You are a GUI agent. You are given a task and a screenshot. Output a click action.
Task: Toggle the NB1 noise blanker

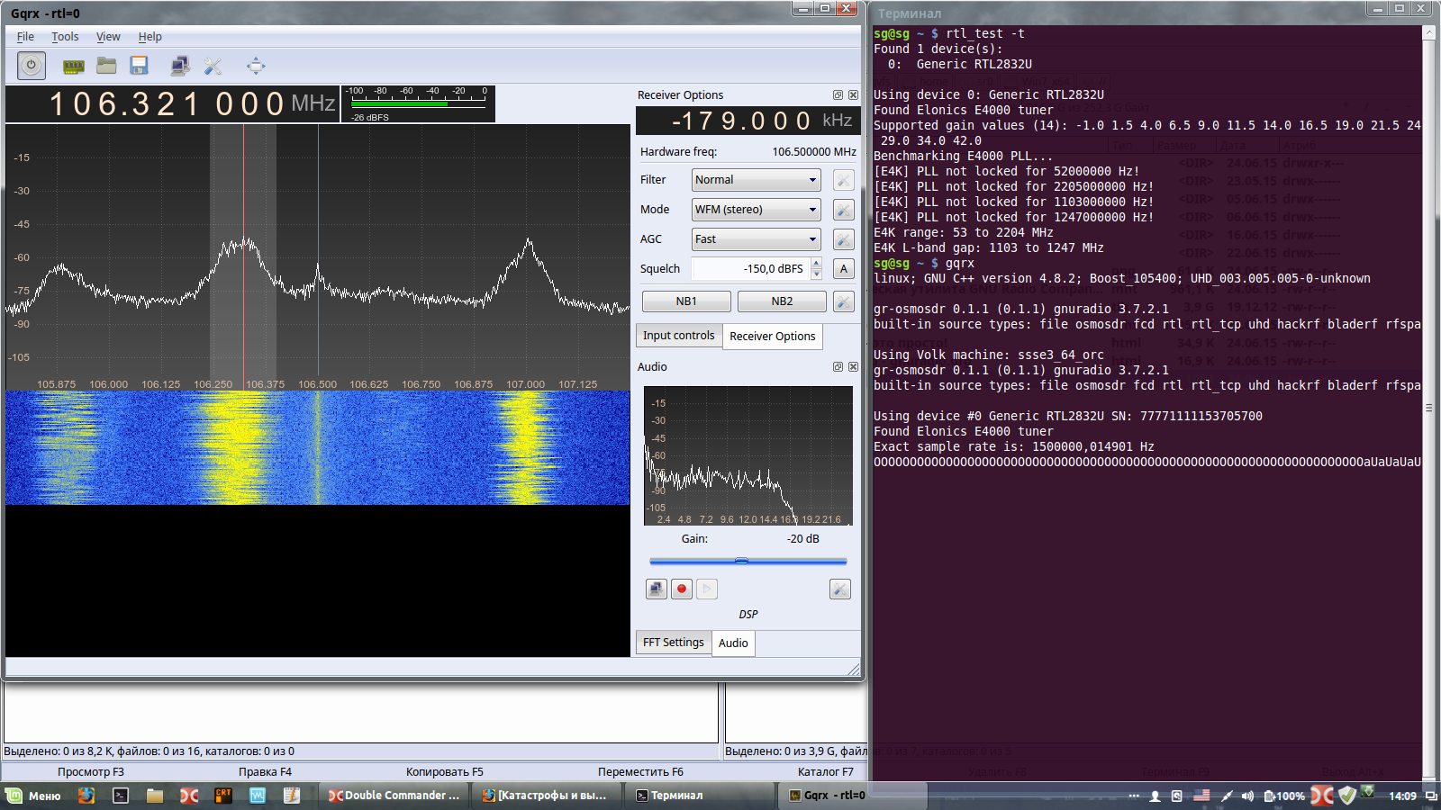coord(686,301)
